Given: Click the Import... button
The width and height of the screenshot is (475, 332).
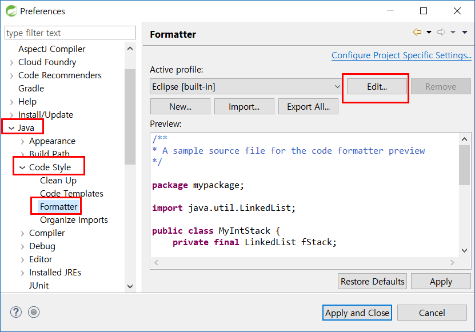Looking at the screenshot, I should point(244,107).
